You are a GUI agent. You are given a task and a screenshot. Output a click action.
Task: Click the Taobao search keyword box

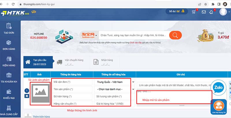pyautogui.click(x=134, y=35)
